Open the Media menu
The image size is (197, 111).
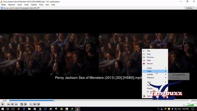(3, 5)
